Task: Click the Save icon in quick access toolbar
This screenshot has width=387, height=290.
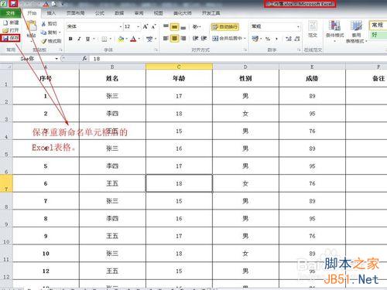Action: [13, 3]
